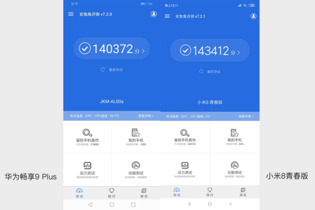Viewport: 315px width, 210px height.
Task: Expand 143412 score details chevron
Action: click(x=239, y=52)
